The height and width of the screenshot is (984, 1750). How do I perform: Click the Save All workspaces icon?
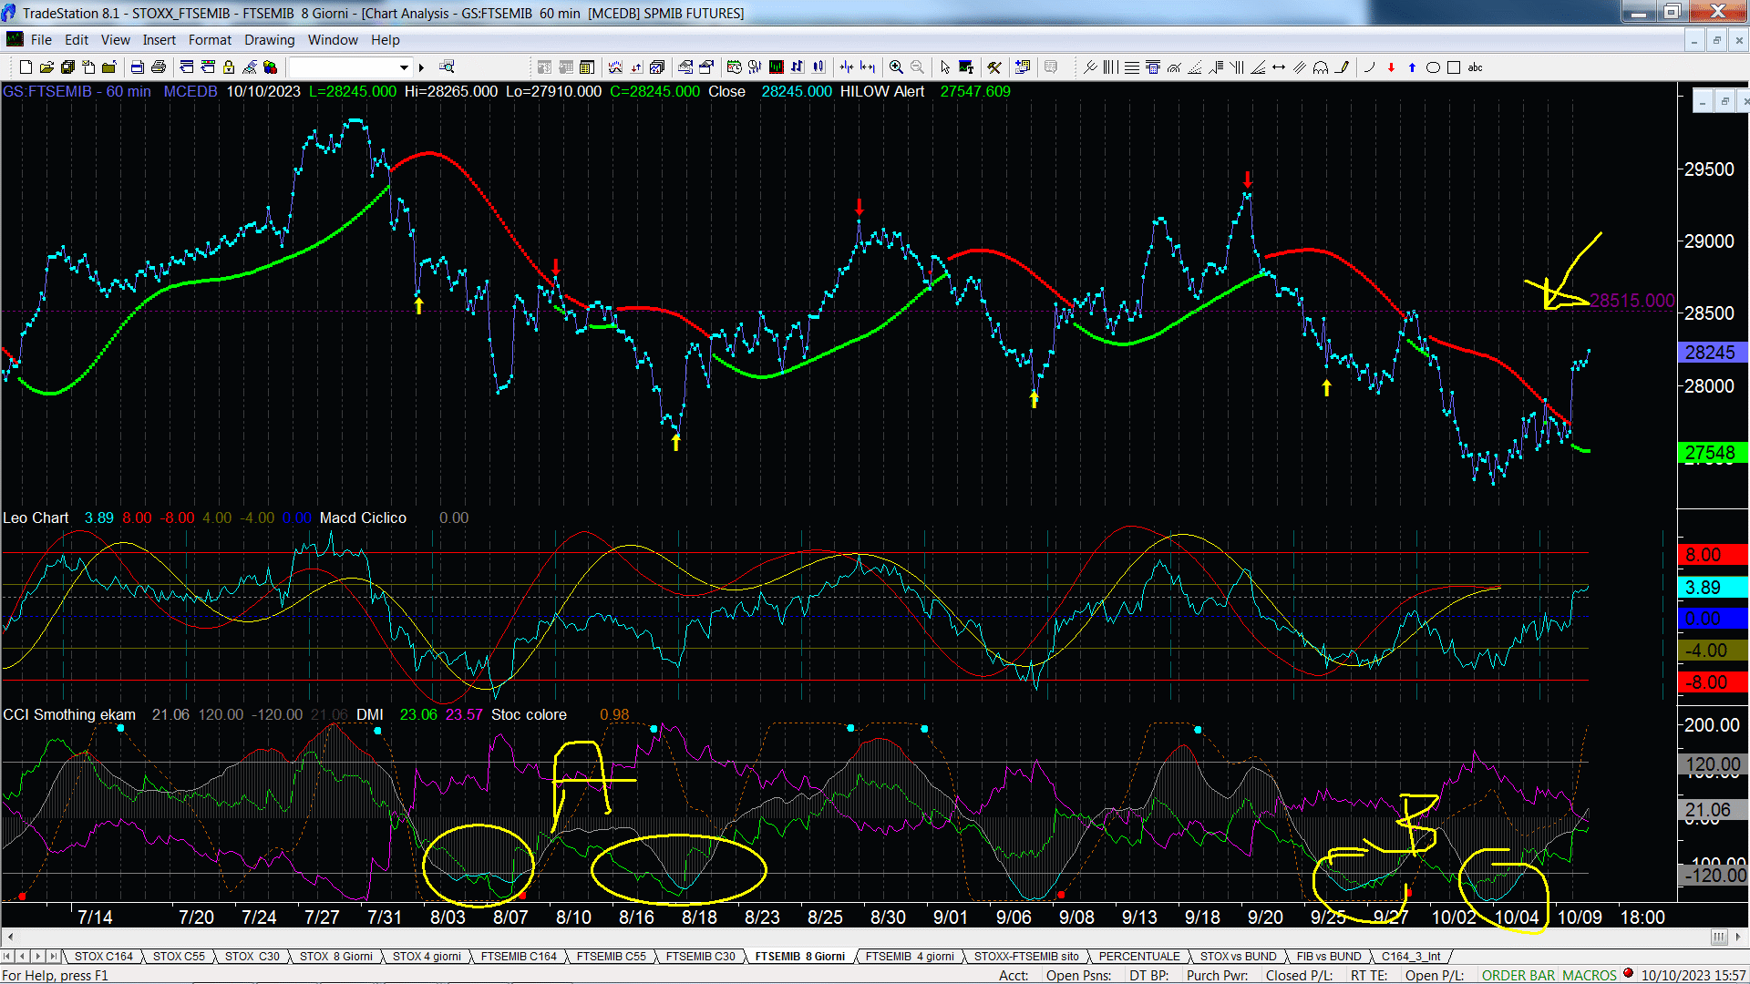tap(67, 67)
